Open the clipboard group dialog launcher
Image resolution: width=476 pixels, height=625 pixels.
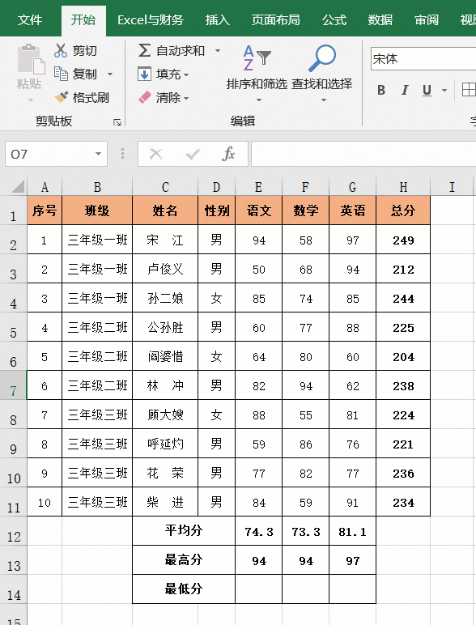tap(117, 122)
